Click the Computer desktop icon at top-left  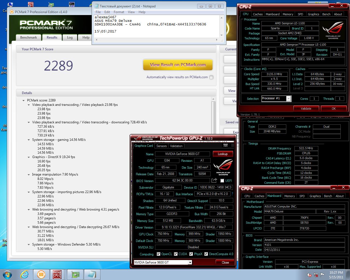point(10,4)
